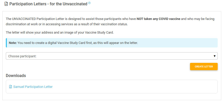Click the bold Note: label

click(x=13, y=43)
